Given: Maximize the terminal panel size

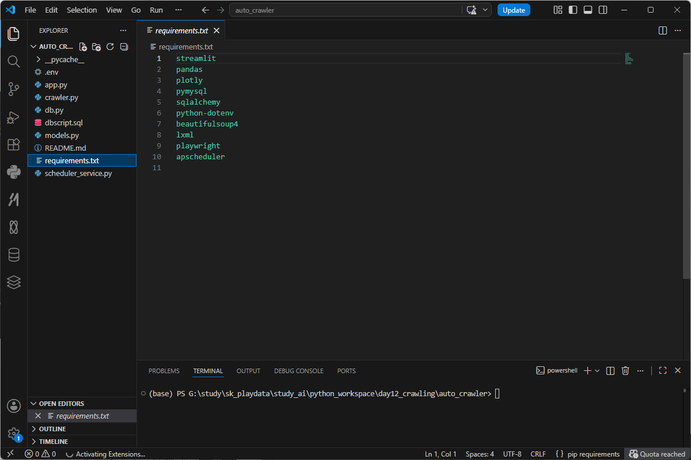Looking at the screenshot, I should pos(663,371).
